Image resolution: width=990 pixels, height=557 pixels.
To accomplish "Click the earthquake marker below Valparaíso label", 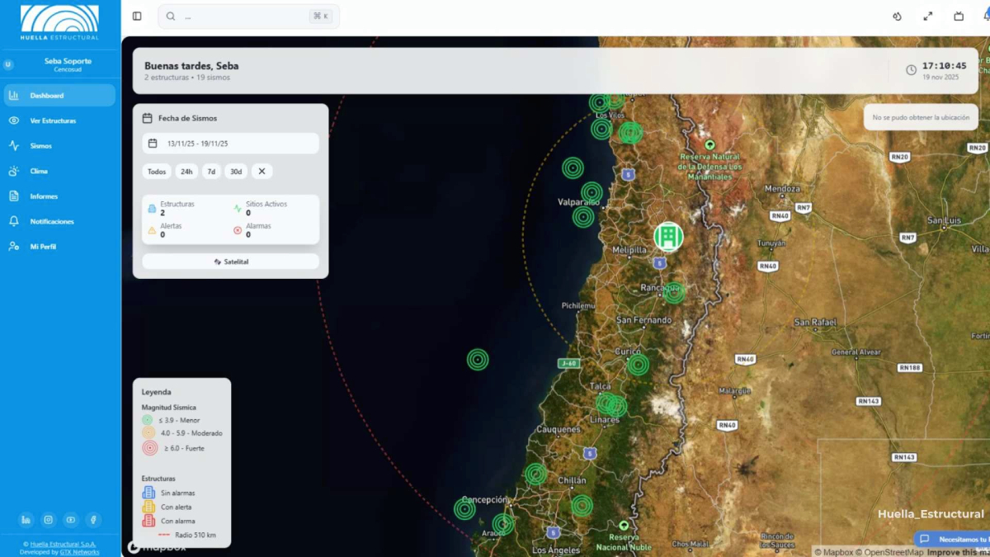I will tap(583, 217).
